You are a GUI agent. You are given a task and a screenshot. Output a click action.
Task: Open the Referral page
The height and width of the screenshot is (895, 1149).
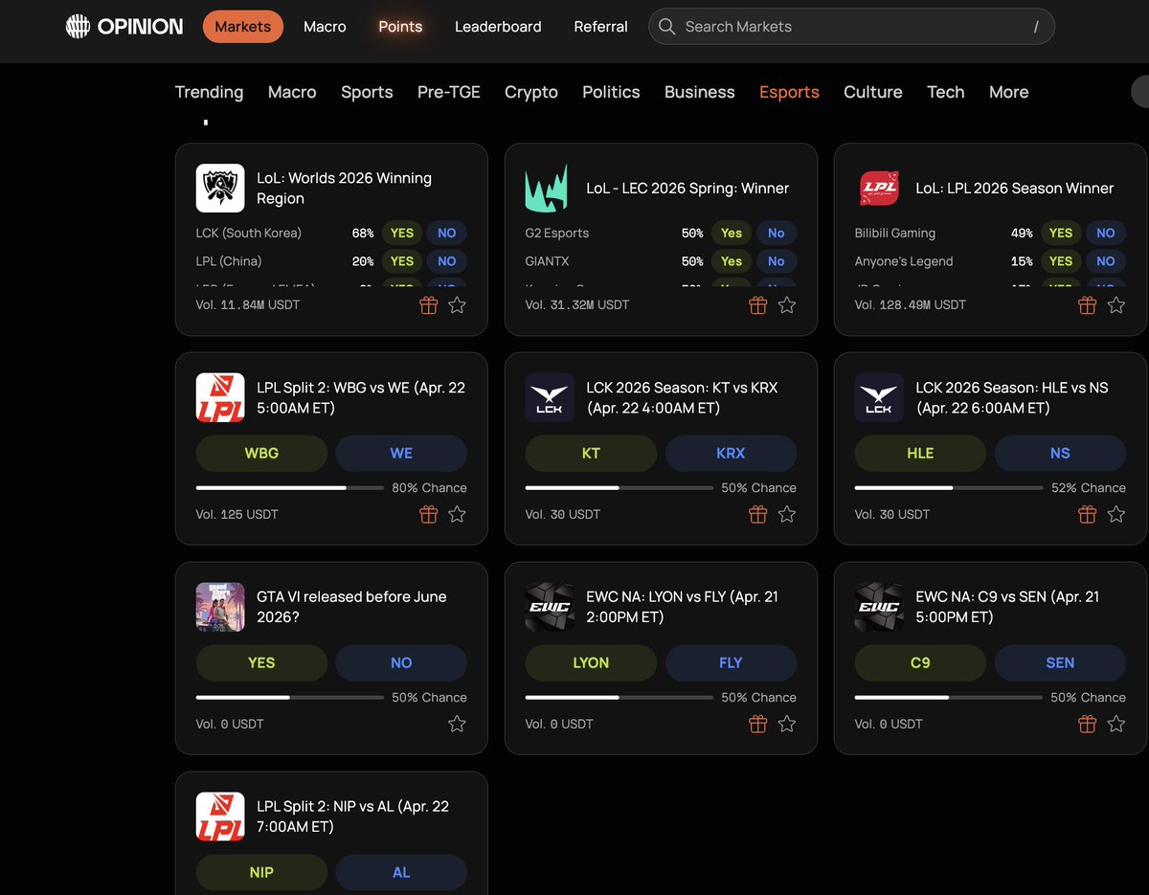601,27
